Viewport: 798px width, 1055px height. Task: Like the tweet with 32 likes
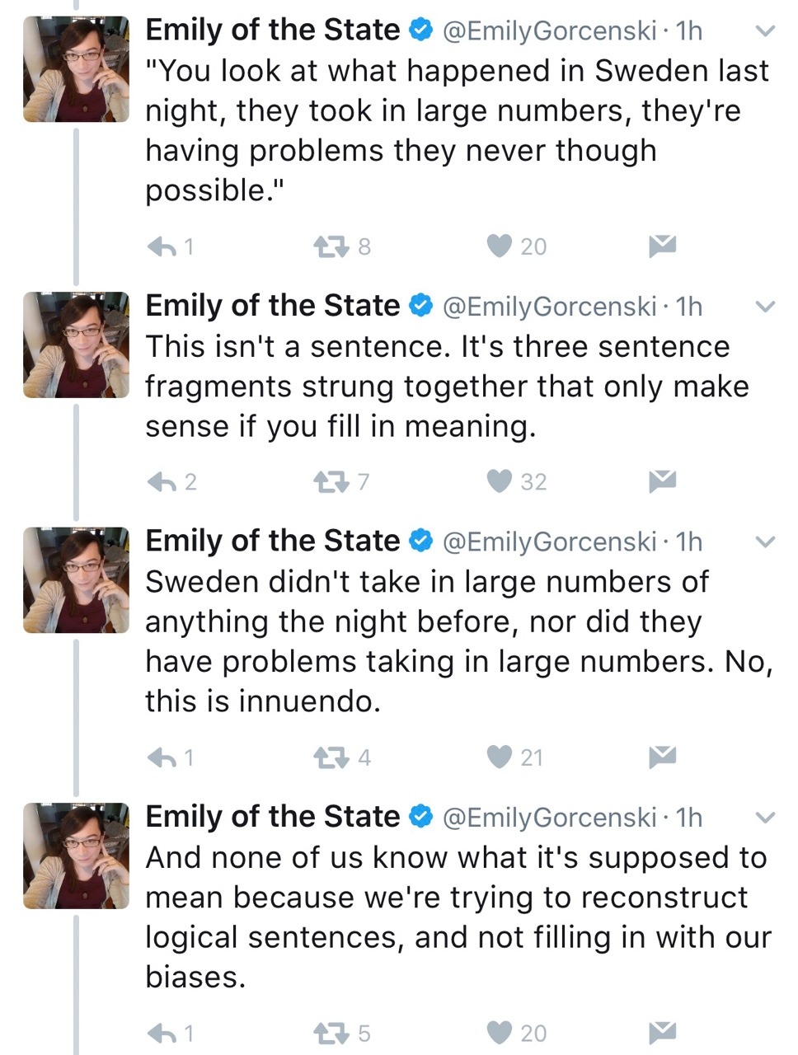pos(500,481)
